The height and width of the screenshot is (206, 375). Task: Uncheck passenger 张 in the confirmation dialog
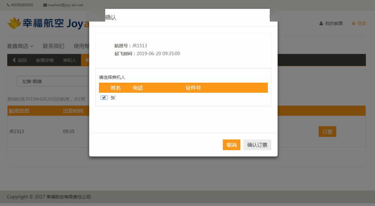(x=104, y=98)
